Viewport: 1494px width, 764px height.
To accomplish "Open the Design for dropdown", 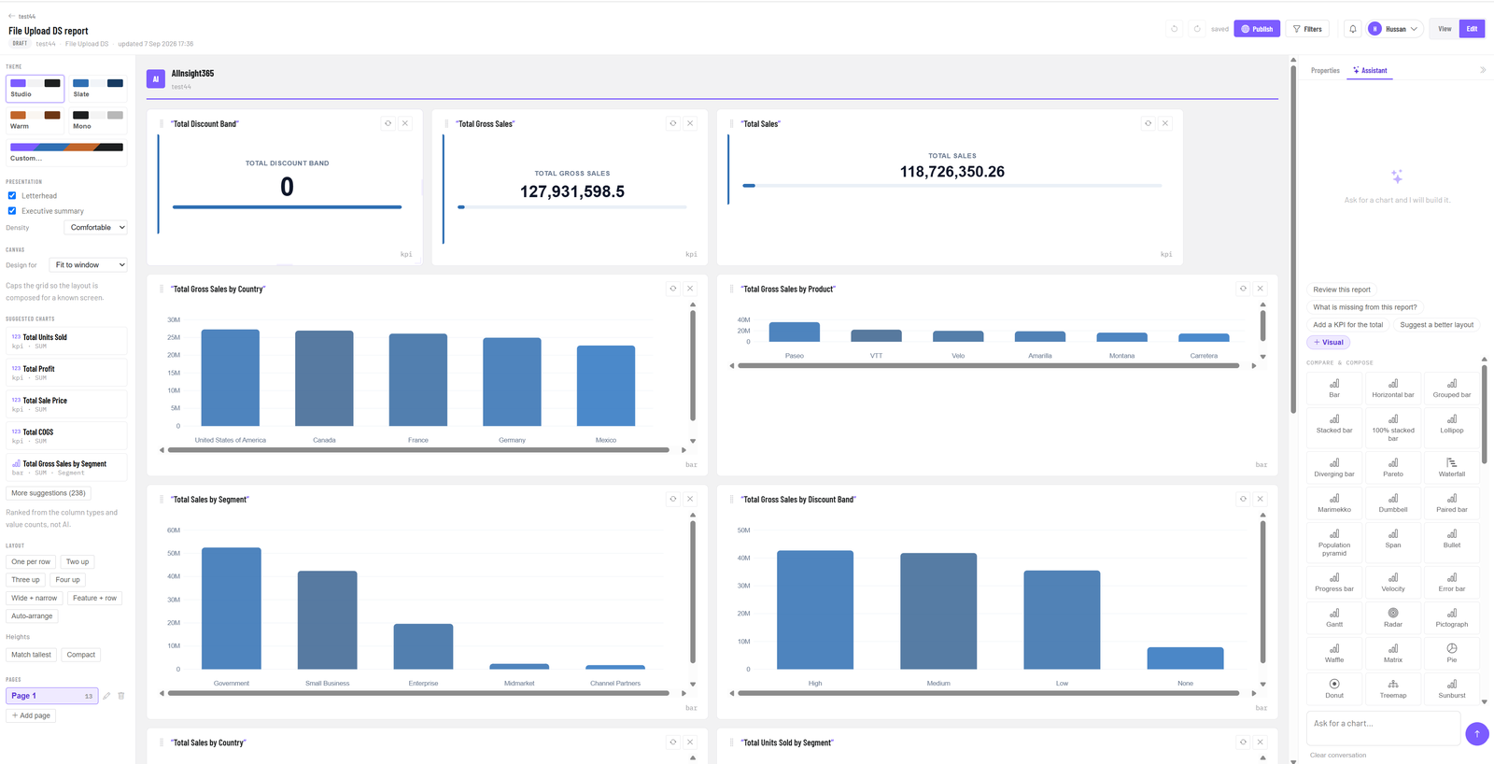I will [89, 265].
